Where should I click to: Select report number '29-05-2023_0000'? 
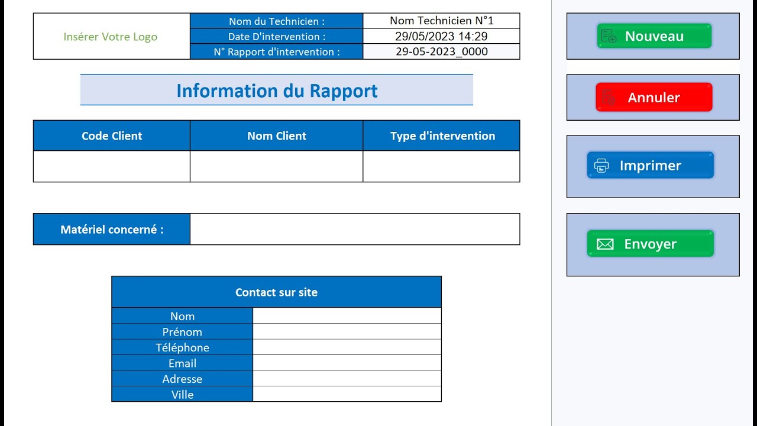[x=441, y=51]
